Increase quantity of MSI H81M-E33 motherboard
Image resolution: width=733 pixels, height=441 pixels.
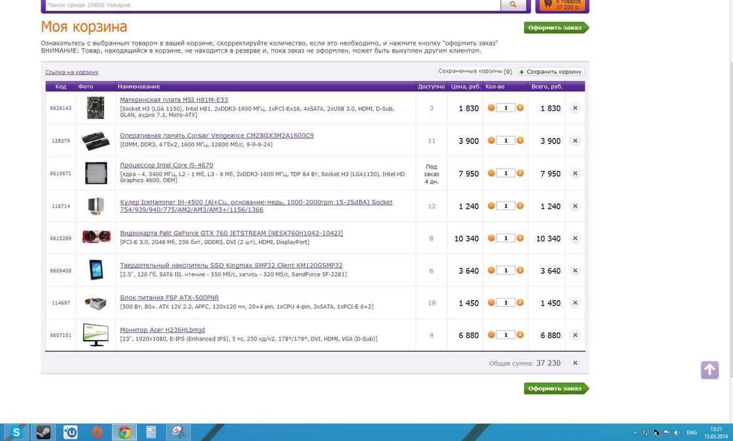[x=520, y=108]
